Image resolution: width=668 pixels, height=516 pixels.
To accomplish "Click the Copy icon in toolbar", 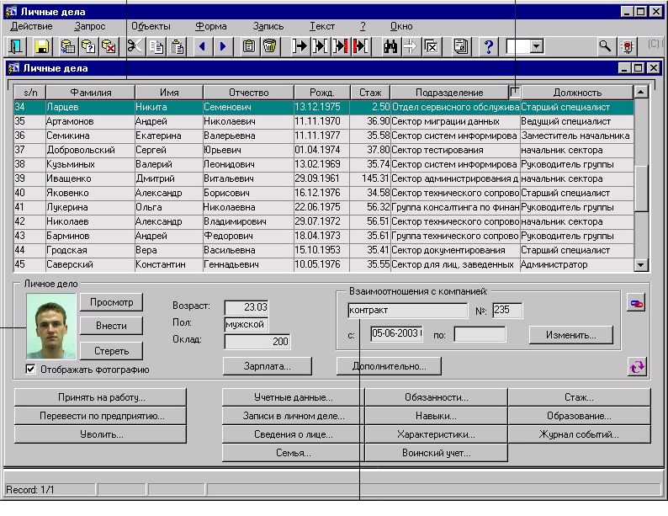I will click(x=156, y=46).
